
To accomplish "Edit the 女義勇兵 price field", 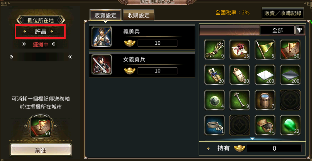I will [157, 71].
